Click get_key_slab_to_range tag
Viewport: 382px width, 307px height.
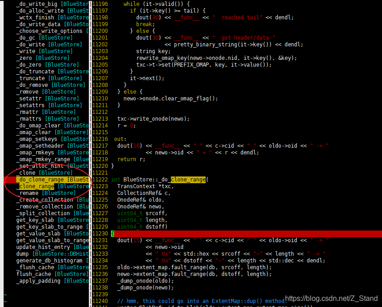pyautogui.click(x=52, y=227)
